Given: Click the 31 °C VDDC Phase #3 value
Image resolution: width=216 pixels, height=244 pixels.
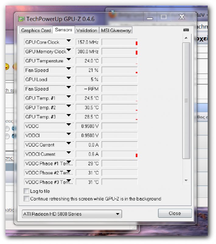Looking at the screenshot, I should [88, 182].
